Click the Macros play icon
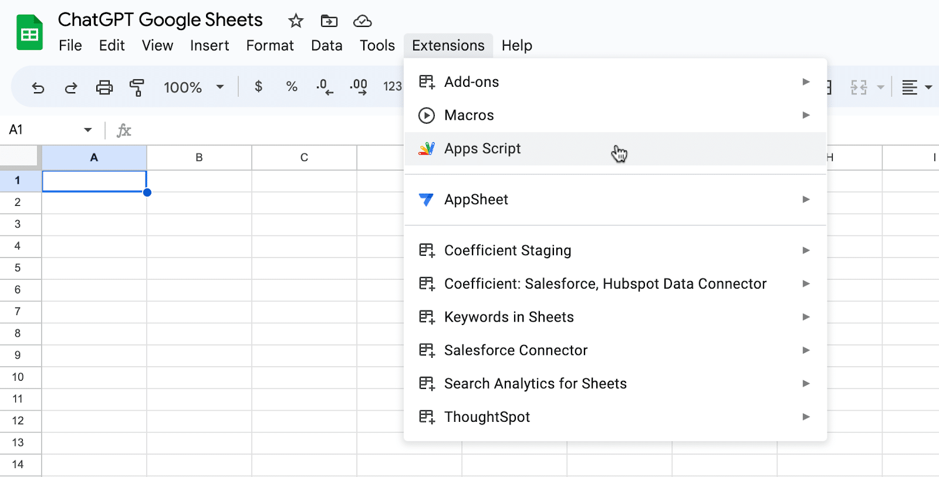This screenshot has height=477, width=939. 427,115
